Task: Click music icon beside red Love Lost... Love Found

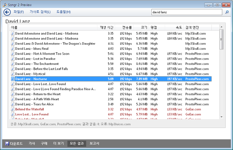Action: pos(13,114)
